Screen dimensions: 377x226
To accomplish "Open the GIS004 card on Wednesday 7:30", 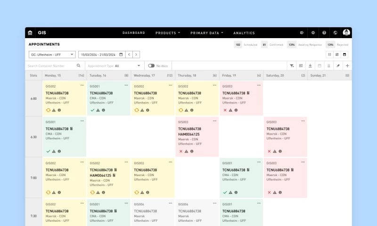I will click(x=153, y=212).
